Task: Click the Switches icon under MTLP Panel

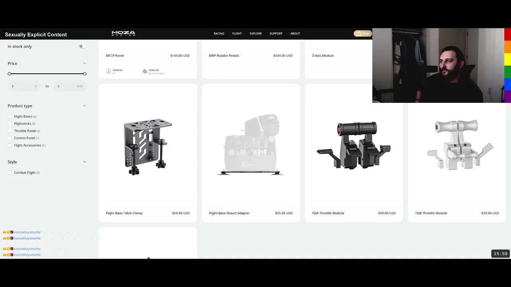Action: [109, 71]
